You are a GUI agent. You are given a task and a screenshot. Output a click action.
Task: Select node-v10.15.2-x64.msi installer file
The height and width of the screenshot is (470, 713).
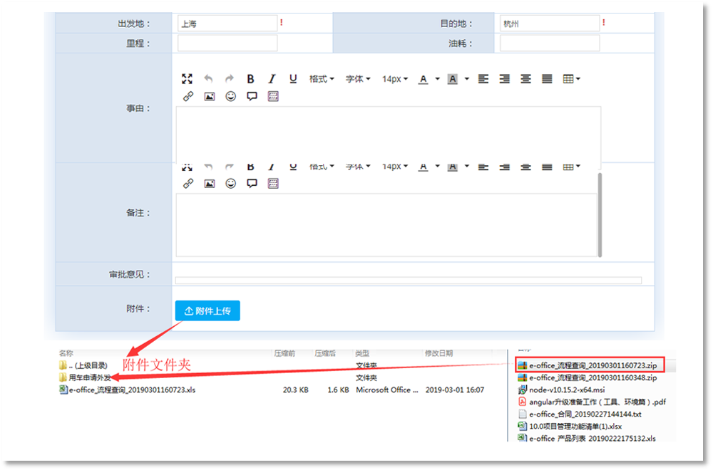[562, 390]
